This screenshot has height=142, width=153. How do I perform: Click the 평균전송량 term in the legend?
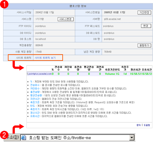point(36,95)
